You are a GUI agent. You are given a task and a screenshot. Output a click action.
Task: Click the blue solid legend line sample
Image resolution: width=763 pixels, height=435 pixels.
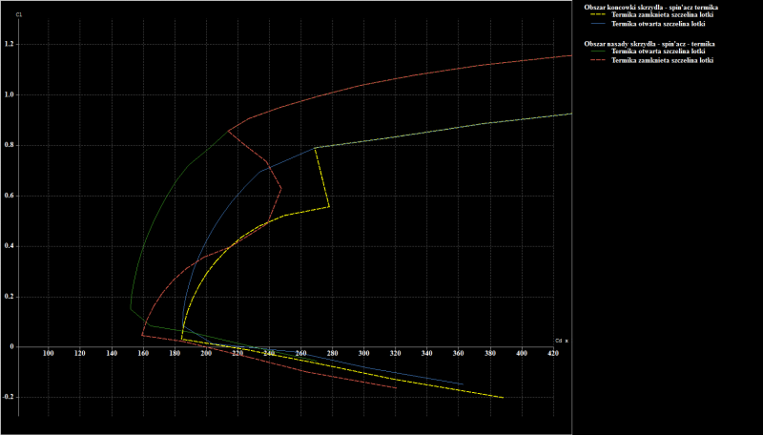point(596,23)
